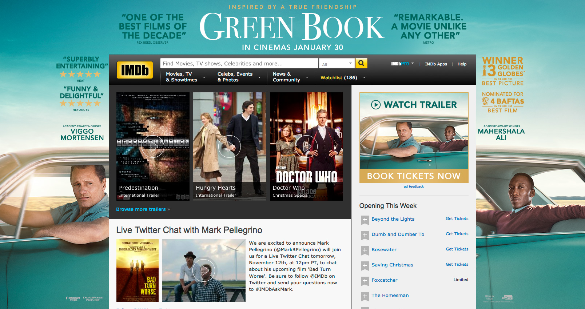Click Browse more trailers link
The width and height of the screenshot is (585, 309).
(x=143, y=209)
